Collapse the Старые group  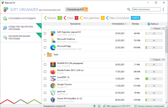(163, 59)
